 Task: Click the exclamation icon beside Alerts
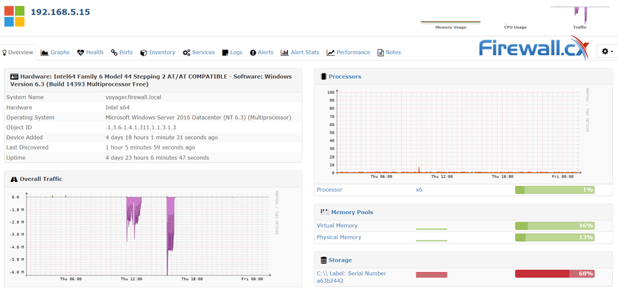coord(253,53)
